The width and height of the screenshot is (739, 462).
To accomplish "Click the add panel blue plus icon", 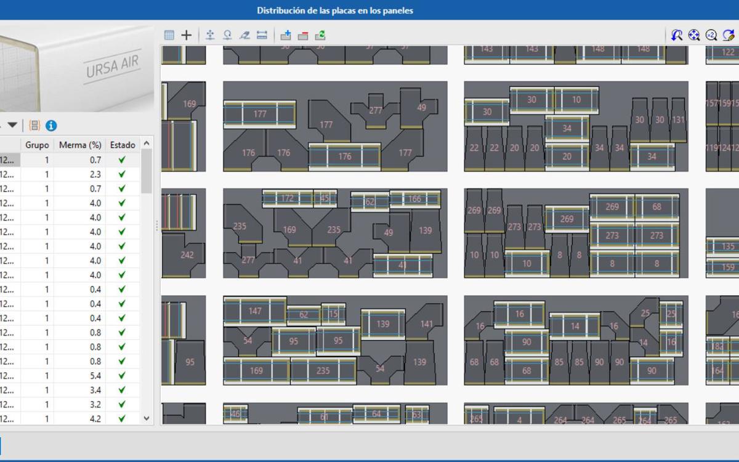I will 286,35.
